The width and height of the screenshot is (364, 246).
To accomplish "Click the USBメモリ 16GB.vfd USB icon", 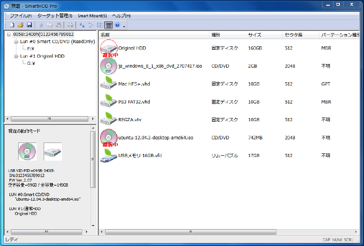I will coord(108,155).
